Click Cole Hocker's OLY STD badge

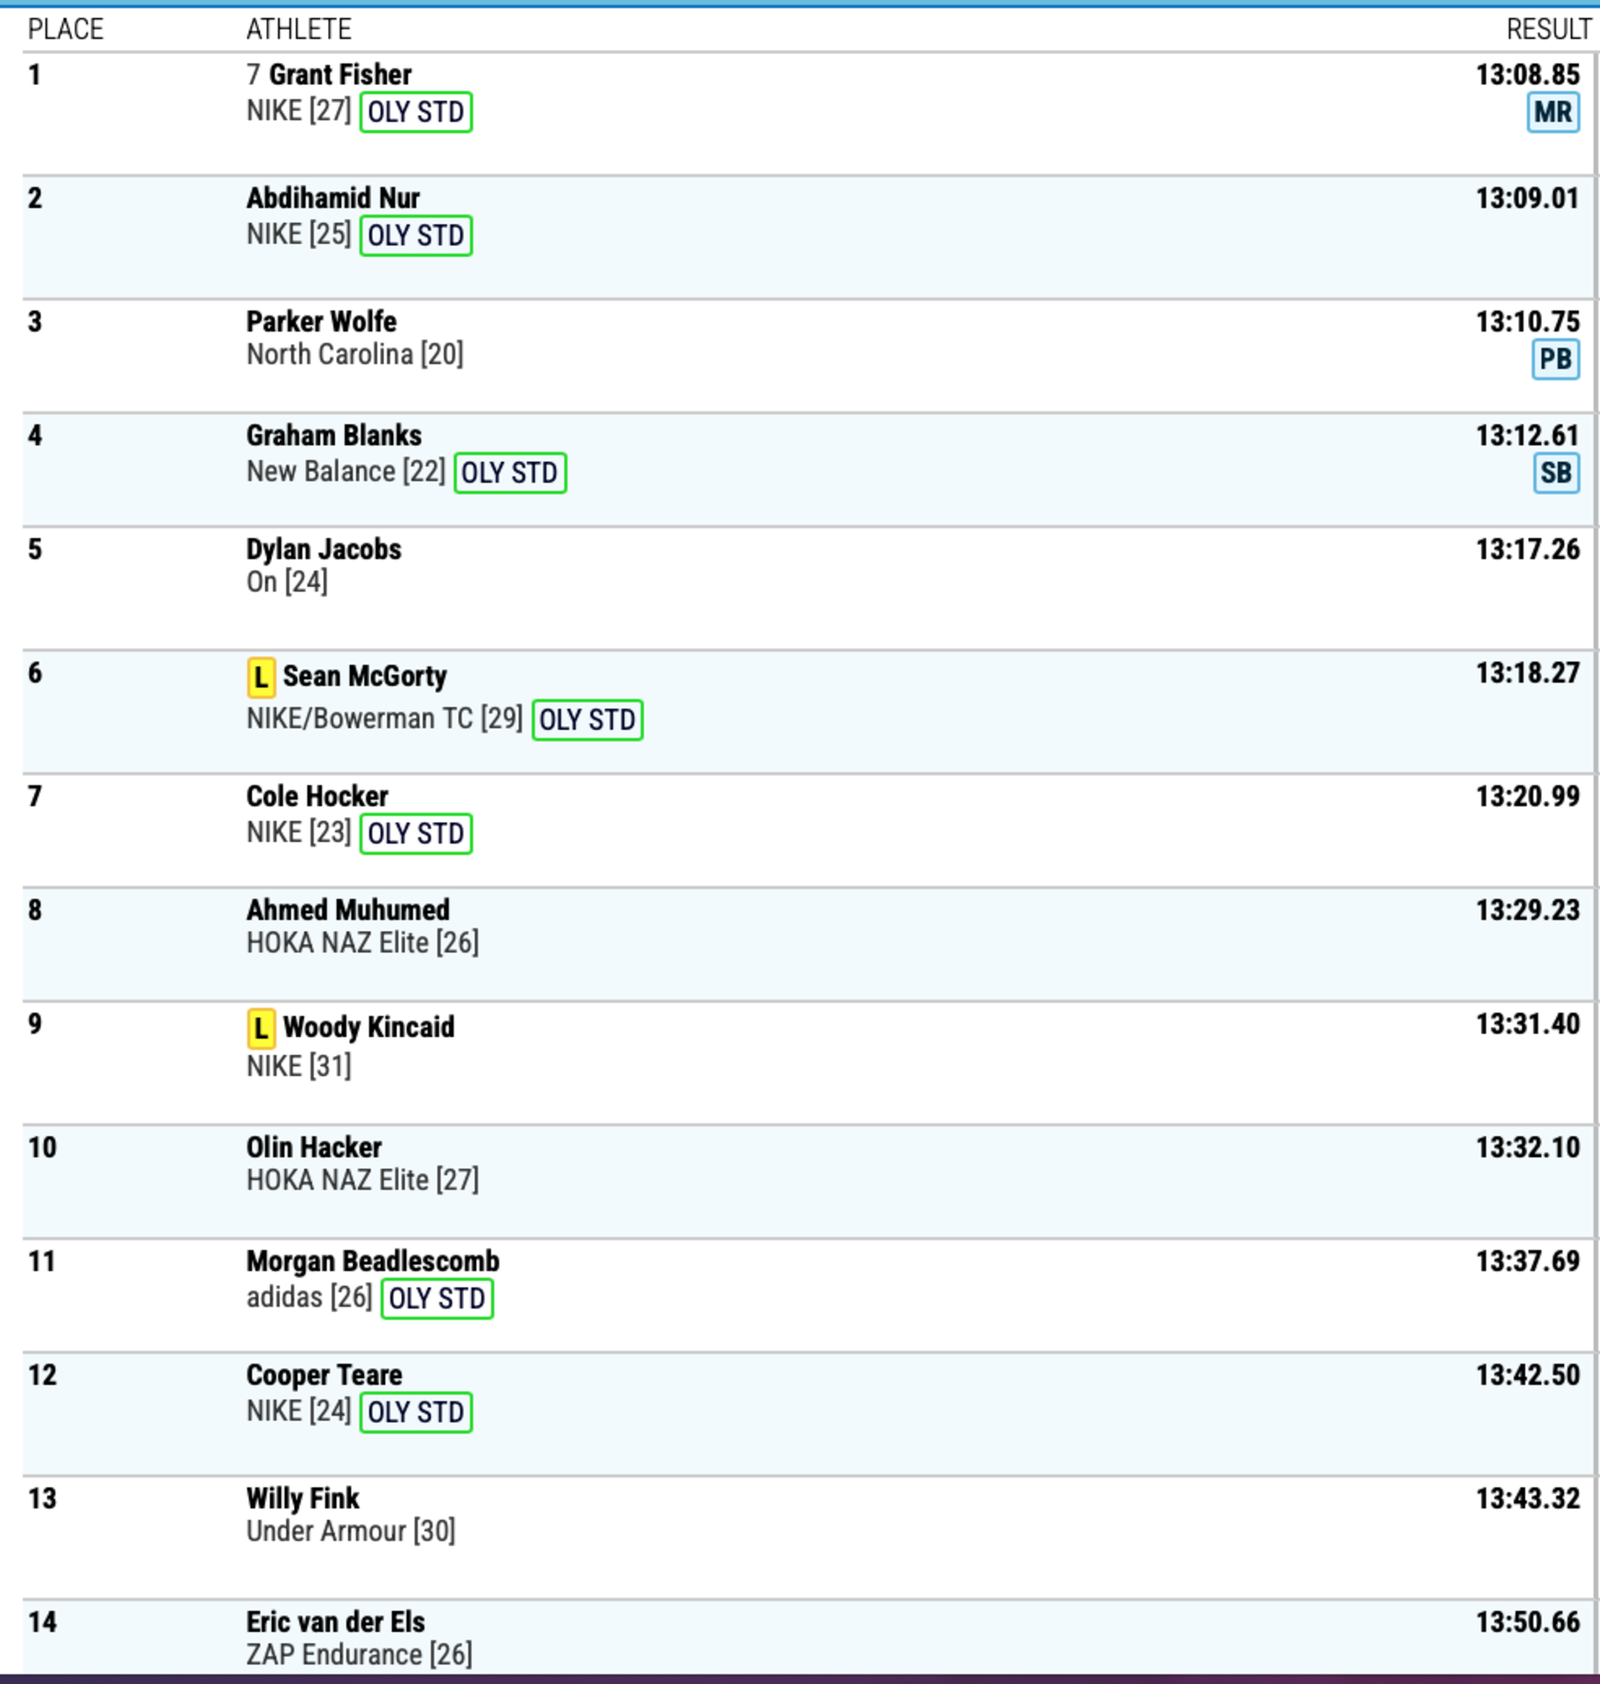416,833
